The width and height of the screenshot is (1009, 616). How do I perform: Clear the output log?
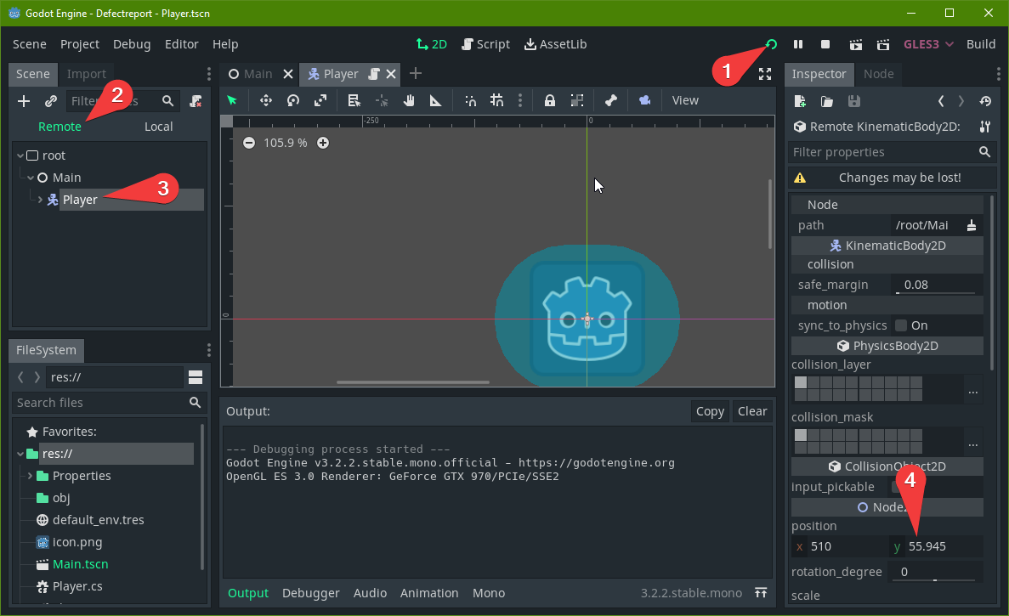(752, 410)
